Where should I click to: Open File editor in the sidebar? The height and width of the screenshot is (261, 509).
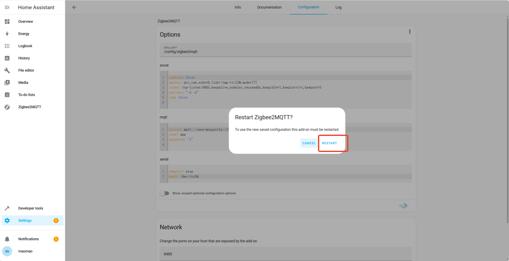pyautogui.click(x=32, y=70)
